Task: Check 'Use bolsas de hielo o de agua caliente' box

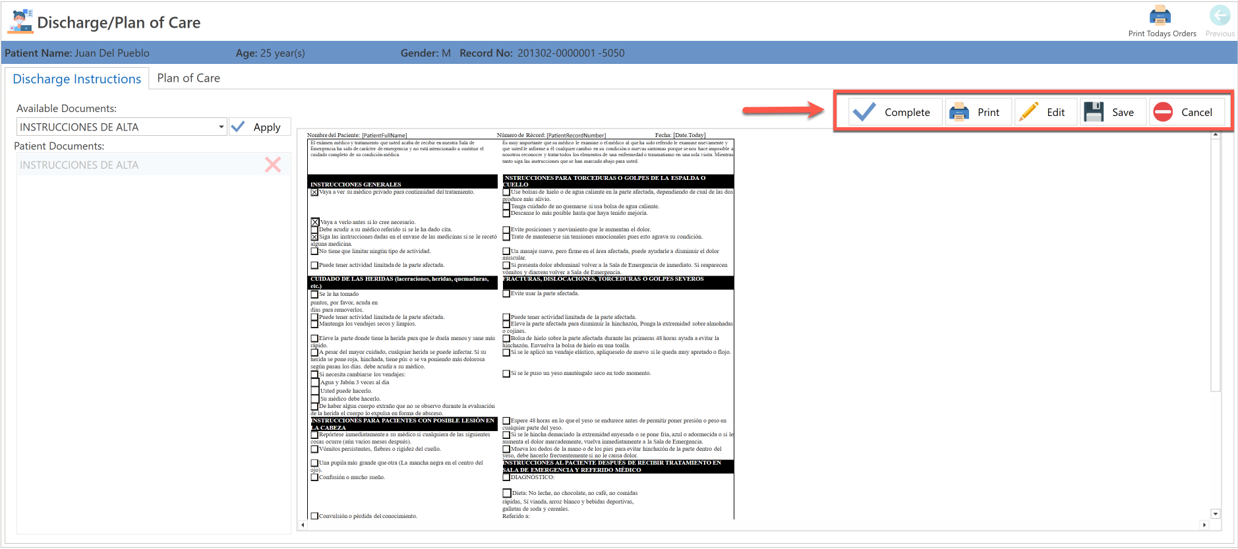Action: click(506, 192)
